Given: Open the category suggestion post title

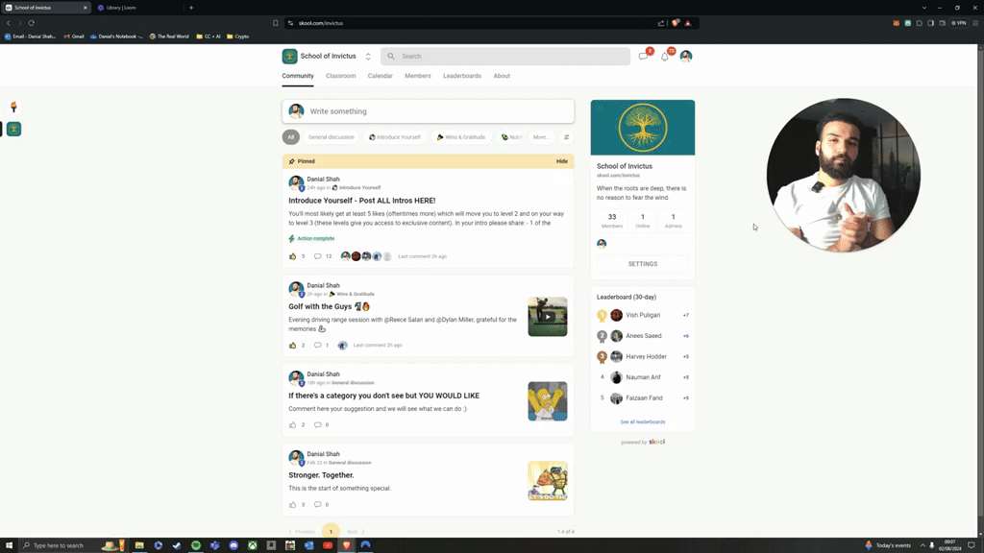Looking at the screenshot, I should click(x=384, y=396).
